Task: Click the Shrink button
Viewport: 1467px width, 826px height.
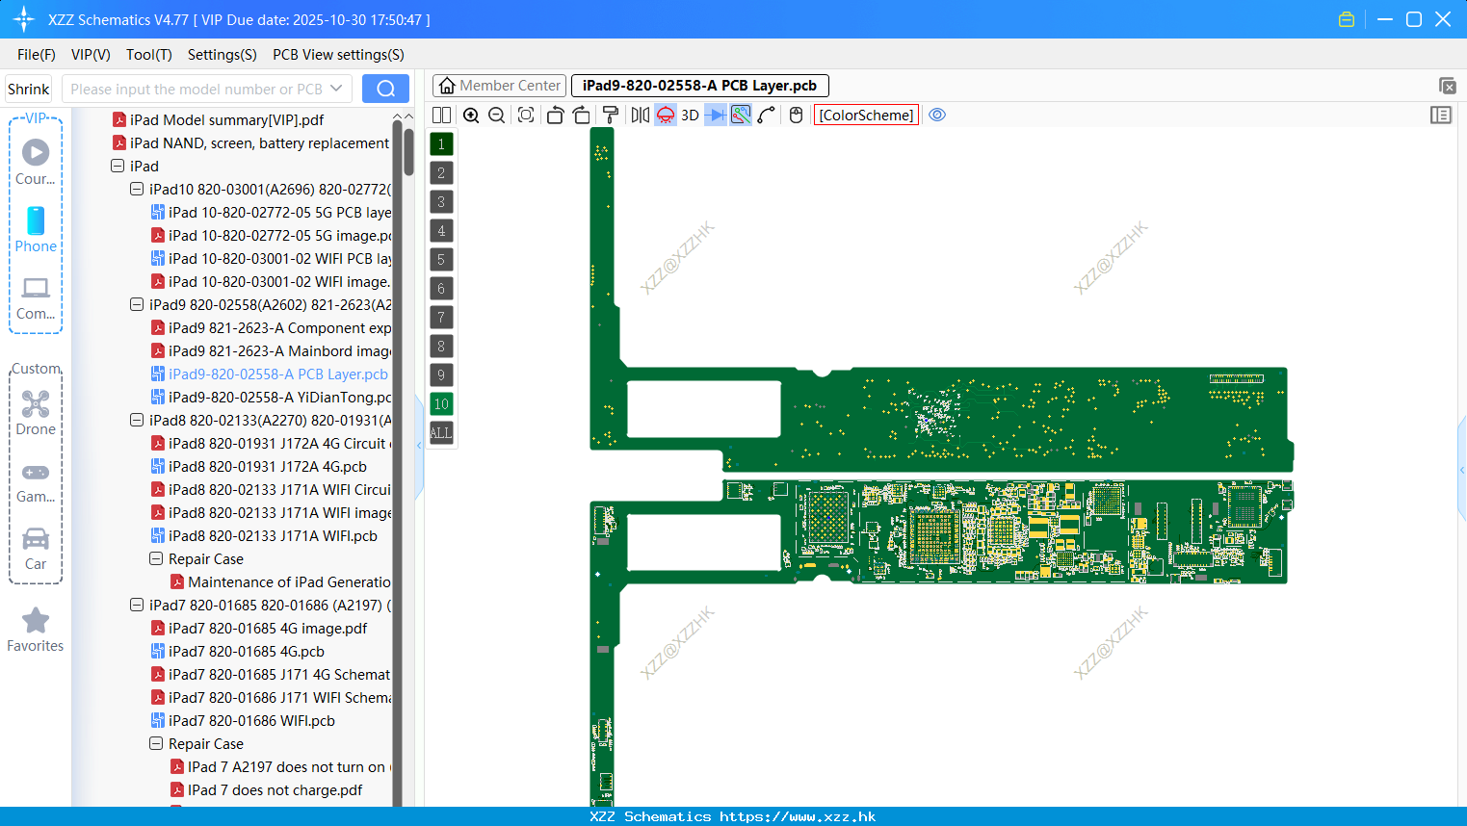Action: pyautogui.click(x=29, y=89)
